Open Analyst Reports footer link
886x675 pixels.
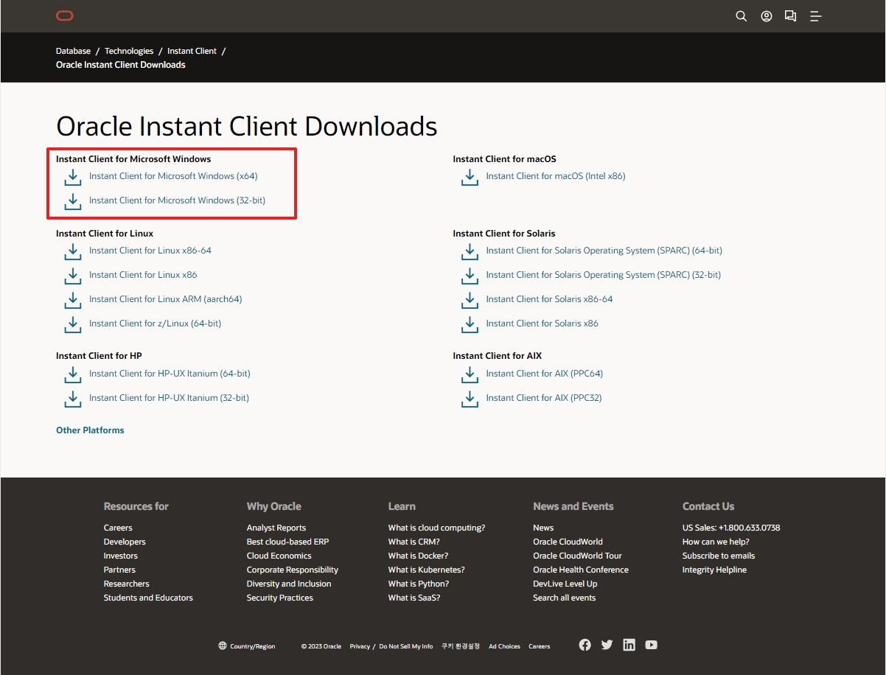(x=276, y=528)
